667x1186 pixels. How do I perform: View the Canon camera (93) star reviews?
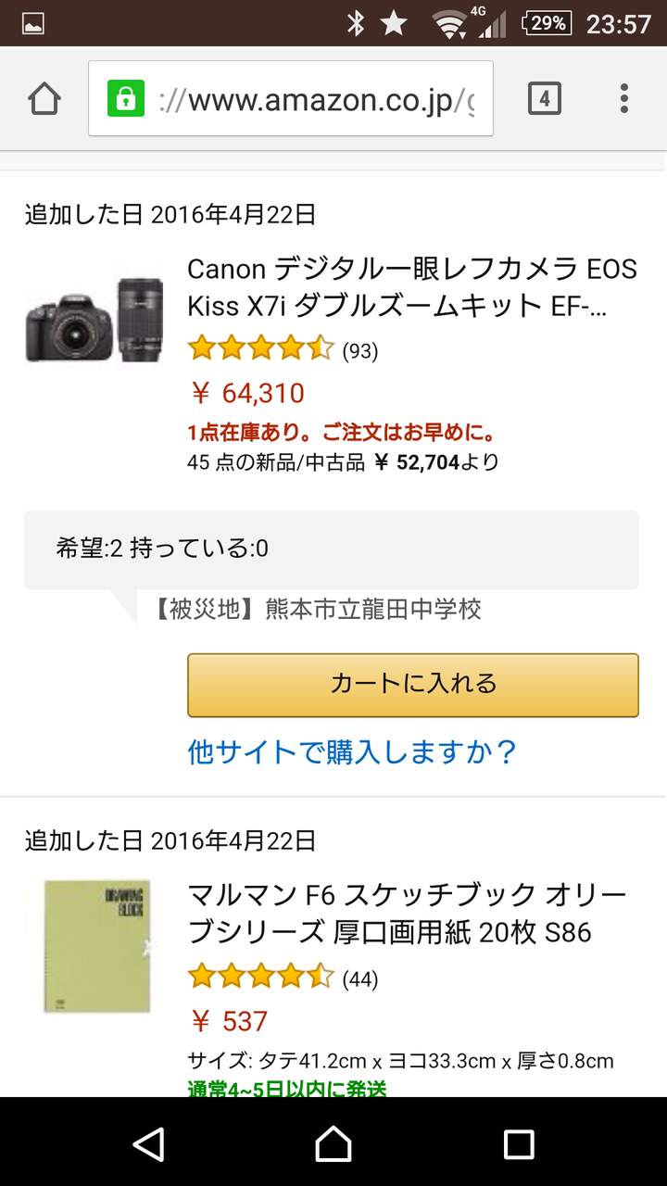tap(283, 350)
